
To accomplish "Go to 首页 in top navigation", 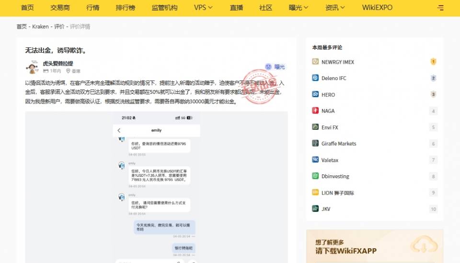I will (x=27, y=8).
